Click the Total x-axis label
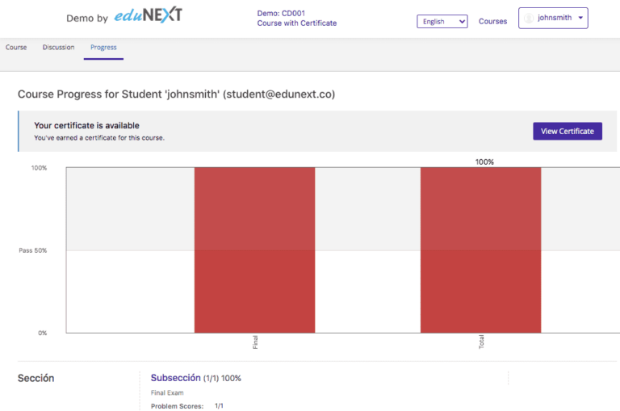Screen dimensions: 620x411 (482, 342)
